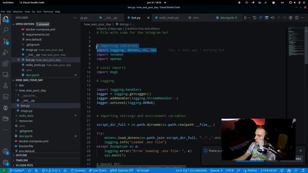Open the Search view in activity bar

click(x=5, y=30)
